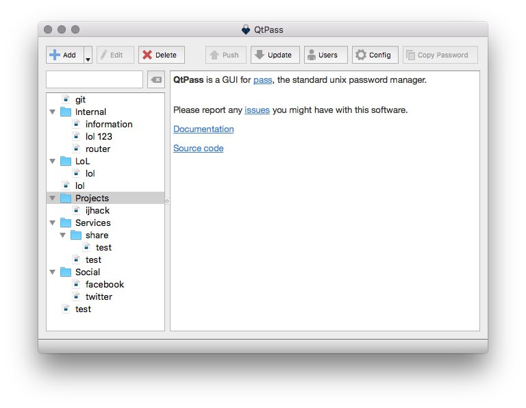Select the Social folder

coord(88,272)
